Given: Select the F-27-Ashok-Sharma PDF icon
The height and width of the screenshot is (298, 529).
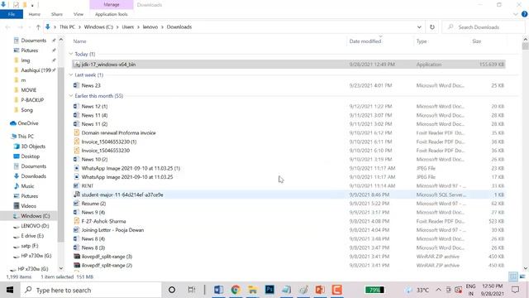Looking at the screenshot, I should 77,221.
